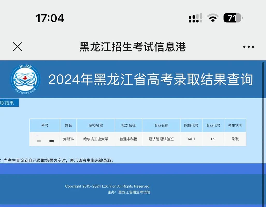This screenshot has height=207, width=266.
Task: Open the more options menu (three dots)
Action: coord(248,47)
